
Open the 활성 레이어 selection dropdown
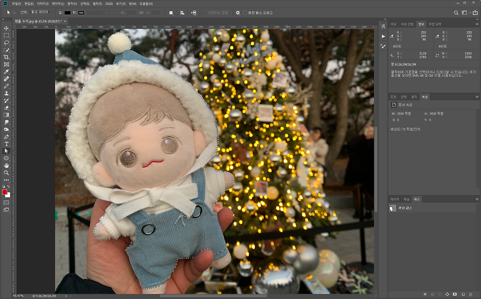click(42, 12)
